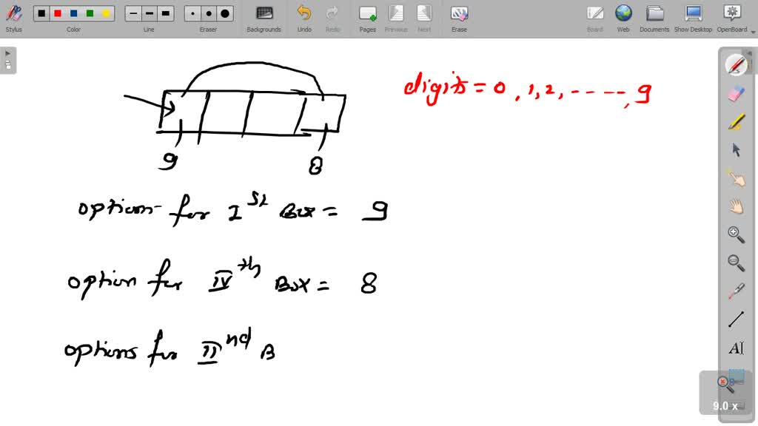Select the Pen tool in stylus palette

point(736,65)
